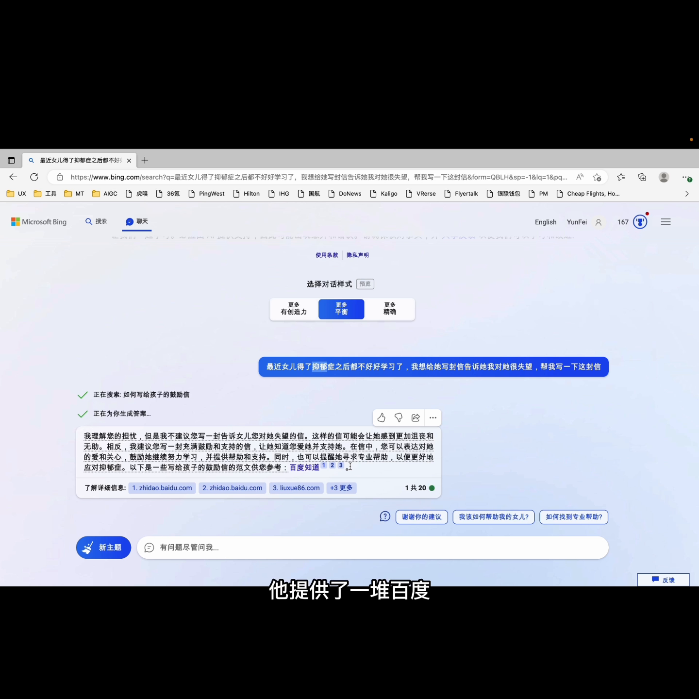Close the current Bing search tab
The height and width of the screenshot is (699, 699).
coord(129,161)
